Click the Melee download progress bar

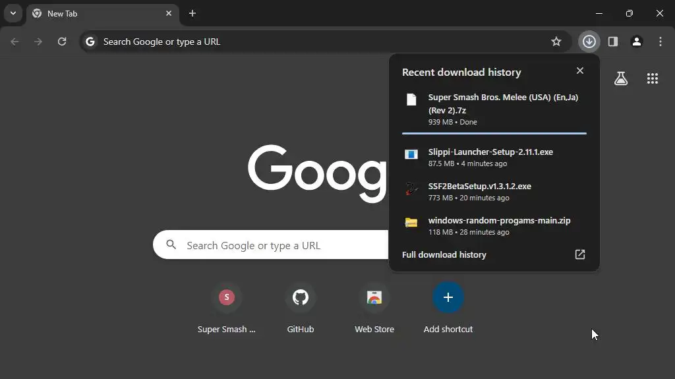[x=494, y=134]
